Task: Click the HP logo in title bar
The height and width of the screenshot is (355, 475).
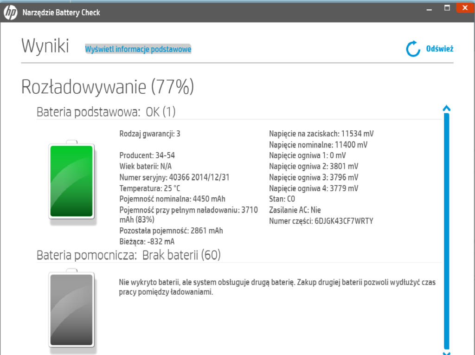Action: [11, 12]
